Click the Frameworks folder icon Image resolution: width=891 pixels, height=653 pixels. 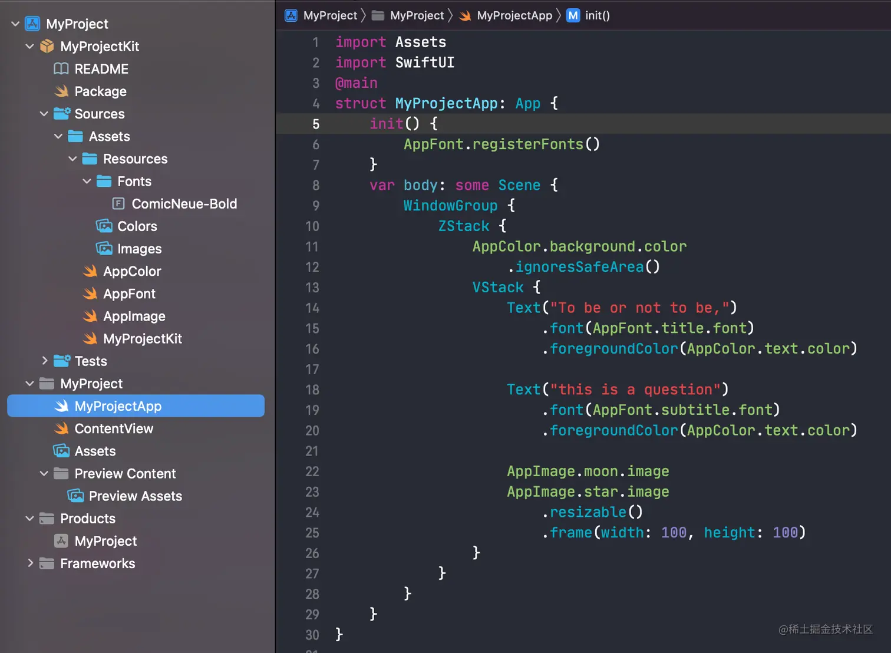47,563
